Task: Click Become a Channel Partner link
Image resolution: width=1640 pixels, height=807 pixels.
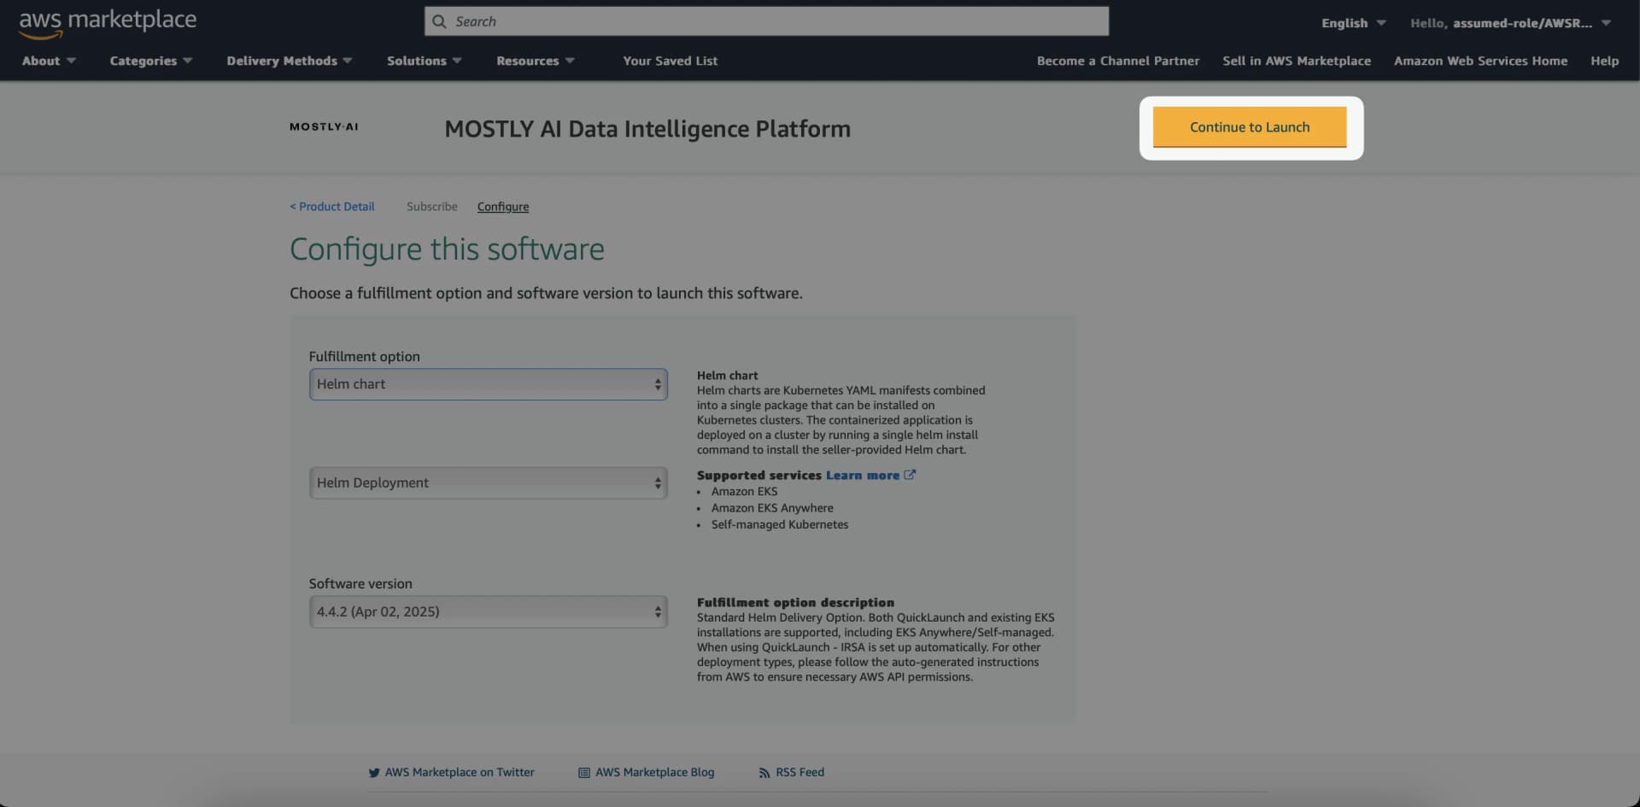Action: (1118, 61)
